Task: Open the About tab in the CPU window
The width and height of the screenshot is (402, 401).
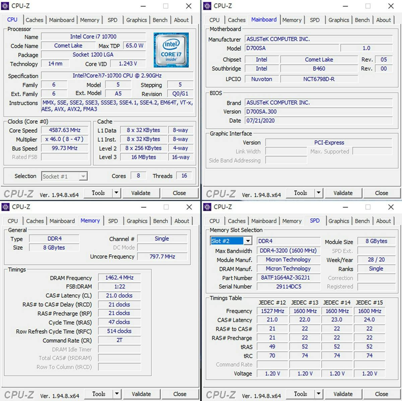Action: click(181, 20)
